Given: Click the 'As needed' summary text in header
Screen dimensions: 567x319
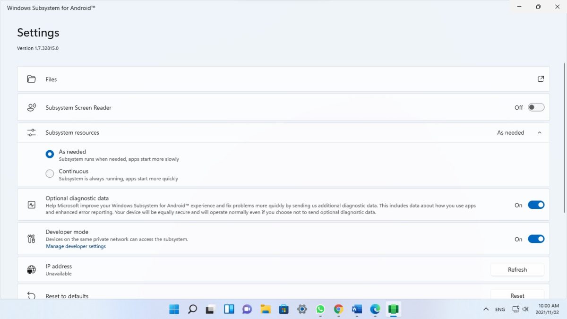Looking at the screenshot, I should 510,133.
